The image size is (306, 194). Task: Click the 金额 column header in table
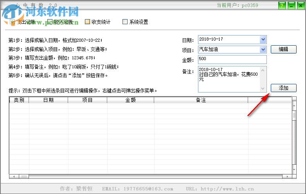point(131,100)
